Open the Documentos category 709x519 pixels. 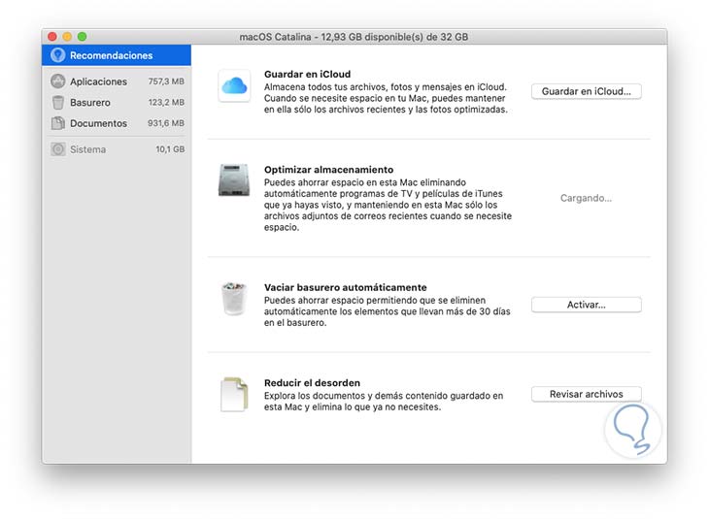pyautogui.click(x=117, y=123)
